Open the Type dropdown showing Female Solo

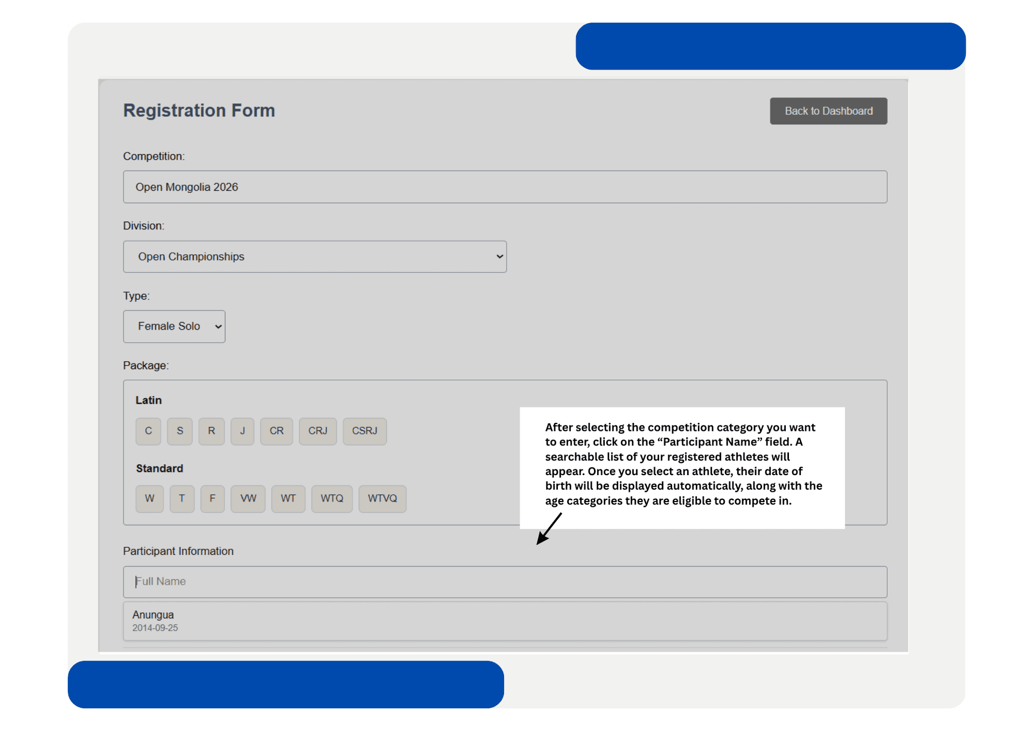174,326
